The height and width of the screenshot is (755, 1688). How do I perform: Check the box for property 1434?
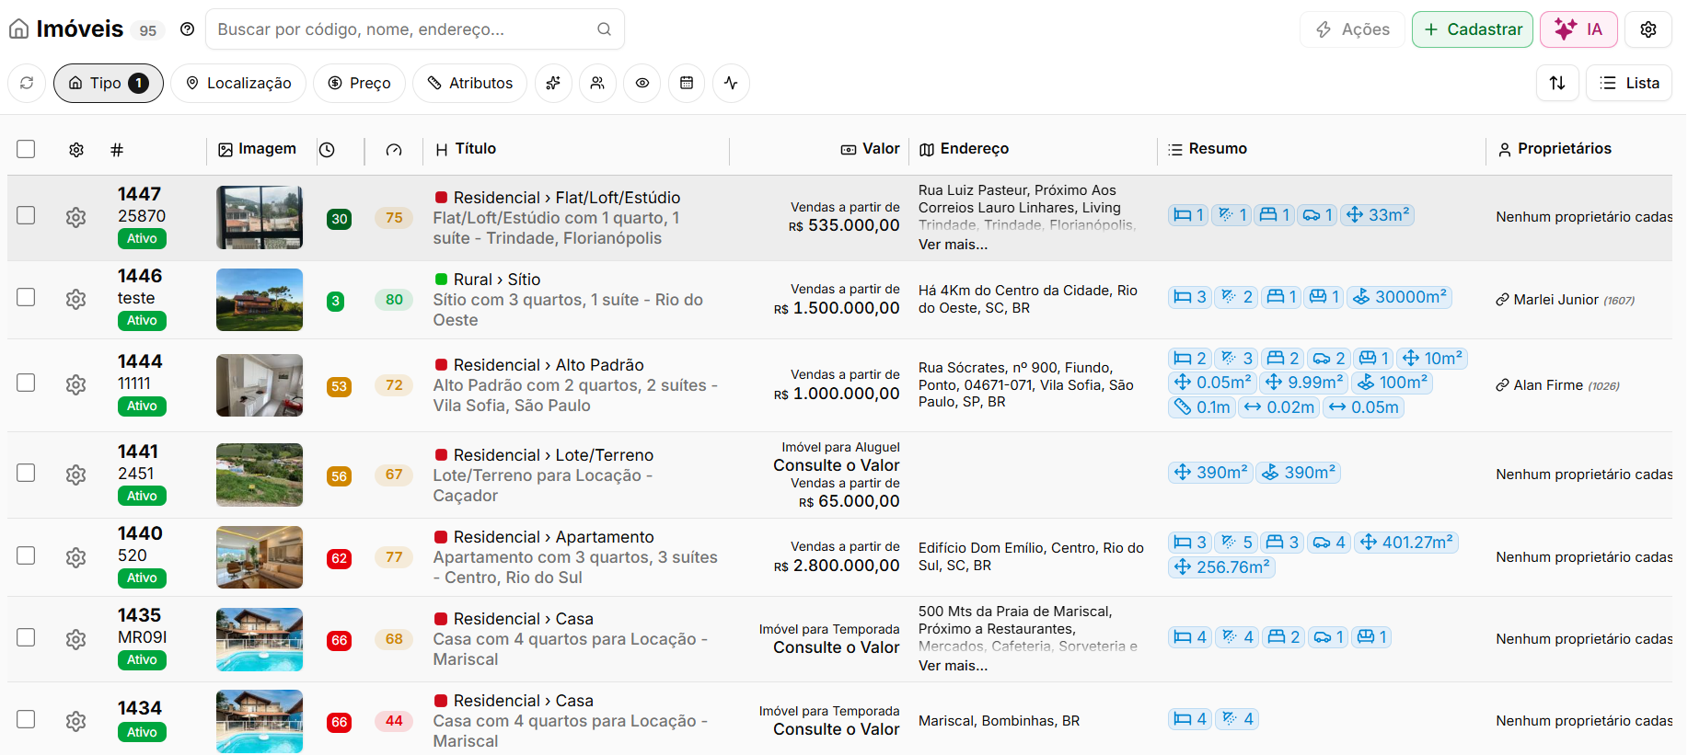[x=26, y=719]
